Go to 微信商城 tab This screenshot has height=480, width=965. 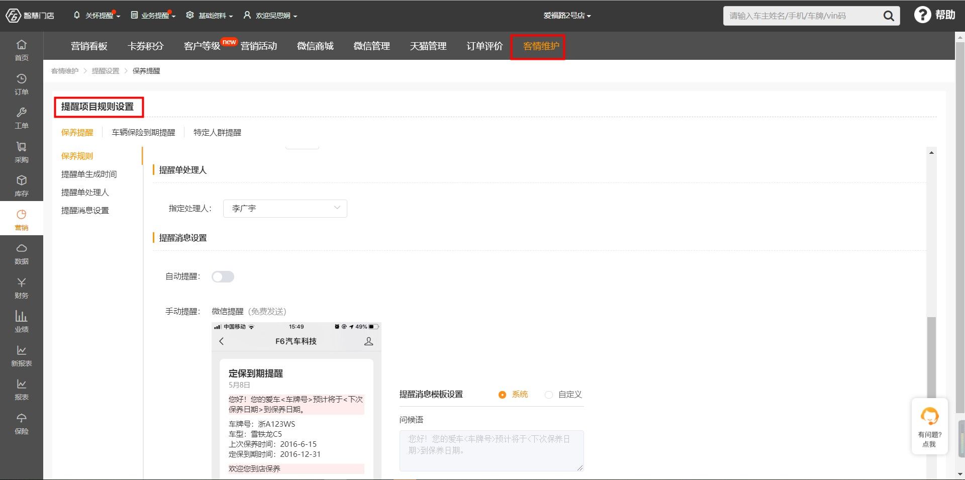point(315,46)
